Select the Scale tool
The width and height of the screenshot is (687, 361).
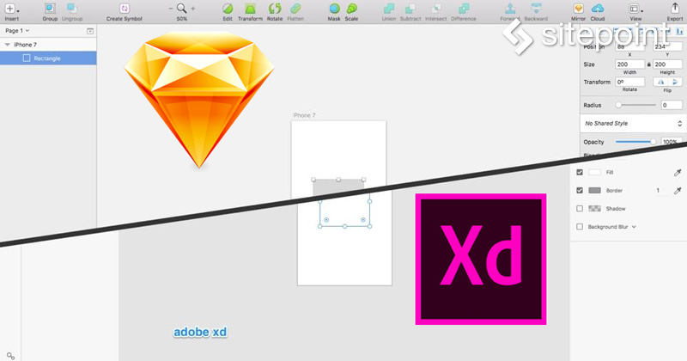(351, 9)
